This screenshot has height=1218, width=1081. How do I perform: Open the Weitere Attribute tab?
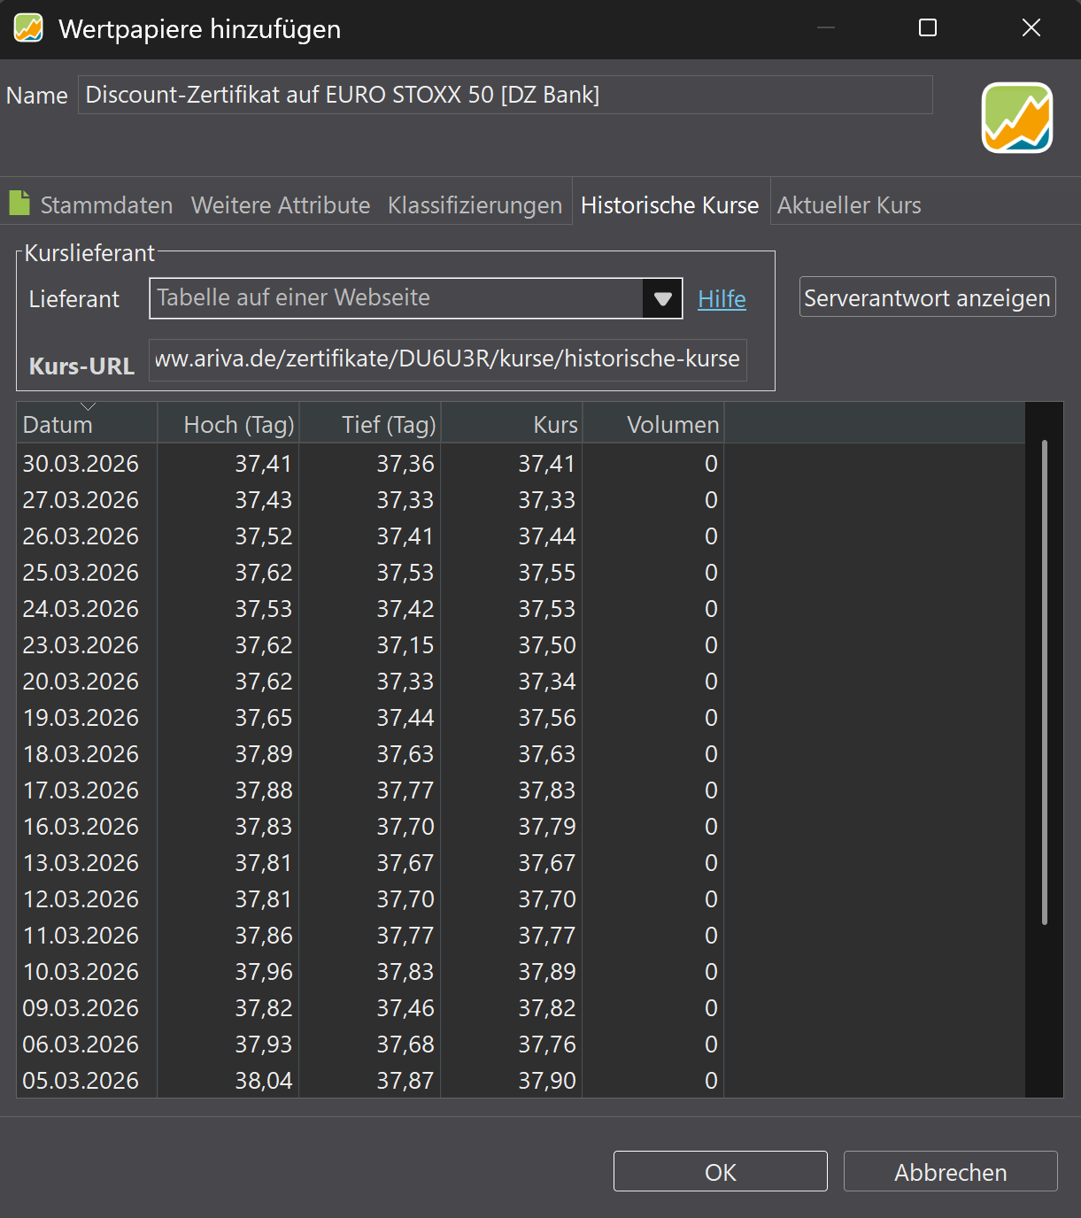click(x=281, y=205)
